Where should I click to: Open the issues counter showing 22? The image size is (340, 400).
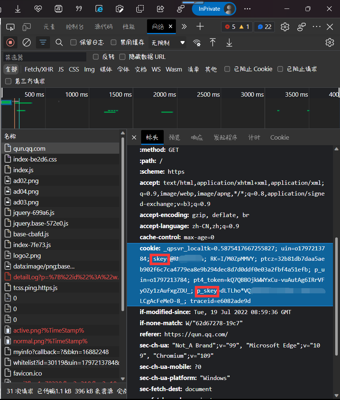[x=264, y=27]
